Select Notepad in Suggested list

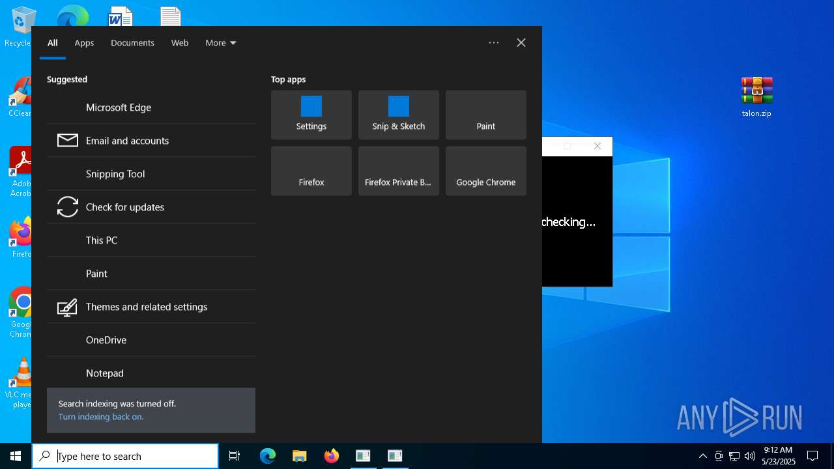[151, 373]
